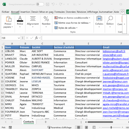The image size is (129, 129).
Task: Open Styles de cellules menu
Action: 66,28
